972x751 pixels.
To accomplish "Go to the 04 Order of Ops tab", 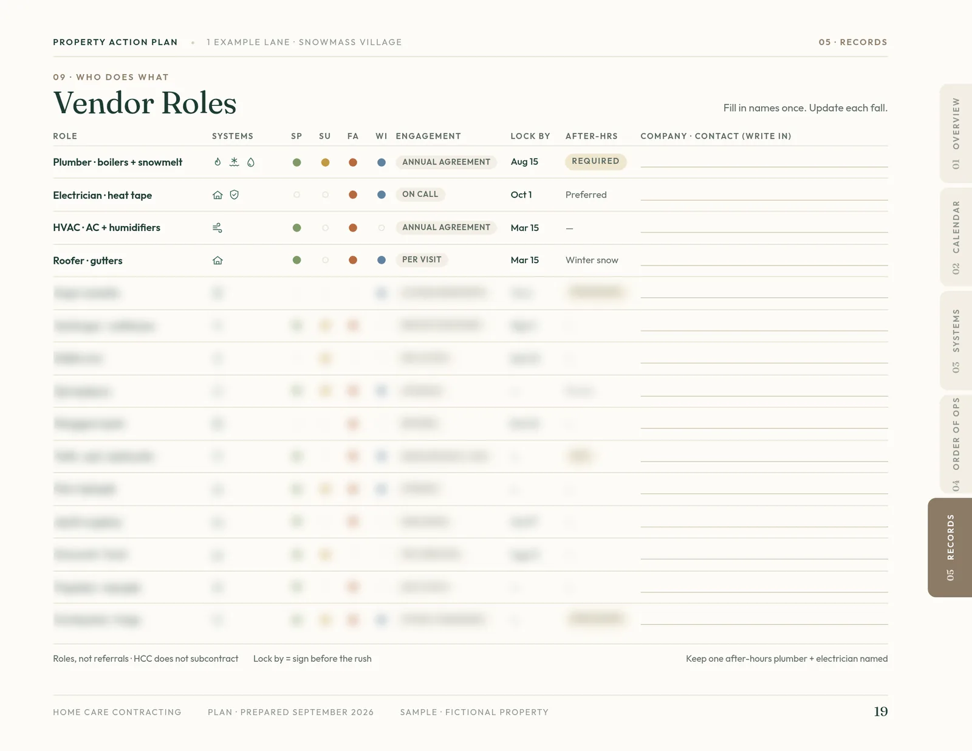I will point(956,444).
